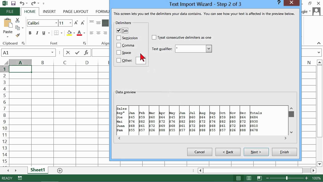Cut selection with scissors icon

(x=17, y=20)
